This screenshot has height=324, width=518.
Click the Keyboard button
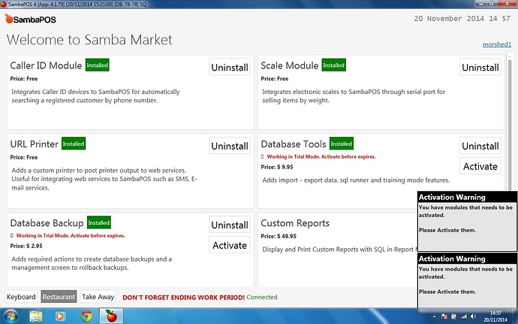(x=21, y=296)
